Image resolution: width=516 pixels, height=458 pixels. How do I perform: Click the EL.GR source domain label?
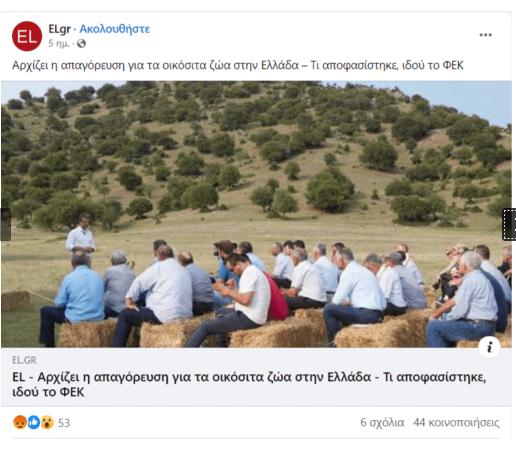tap(24, 360)
